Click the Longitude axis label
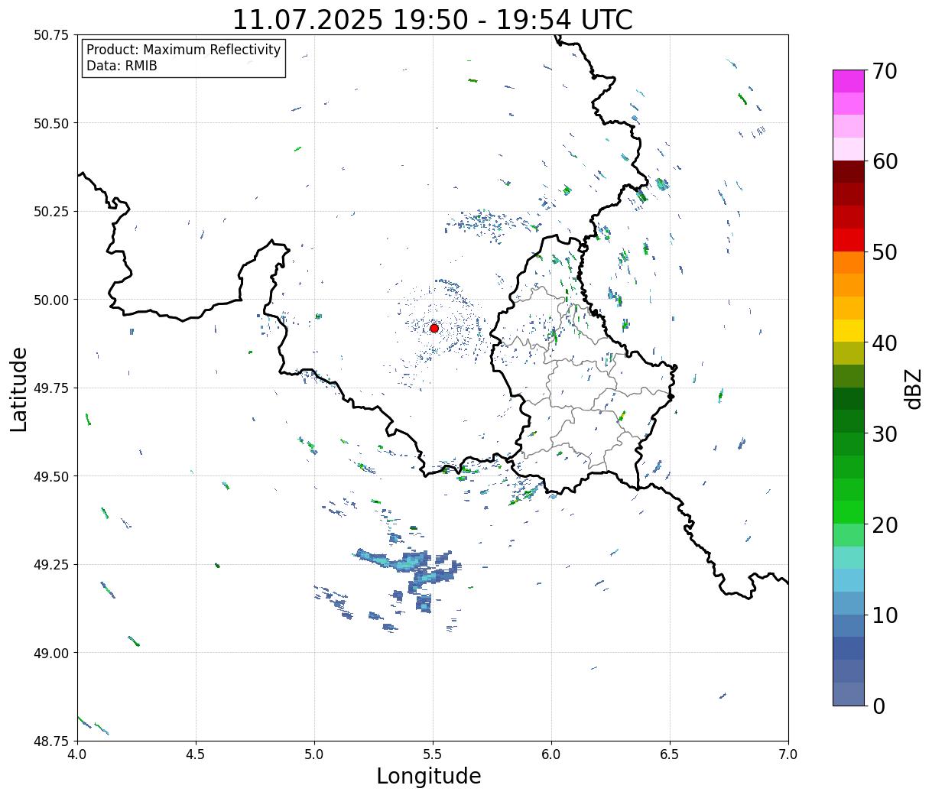The image size is (932, 795). point(429,776)
